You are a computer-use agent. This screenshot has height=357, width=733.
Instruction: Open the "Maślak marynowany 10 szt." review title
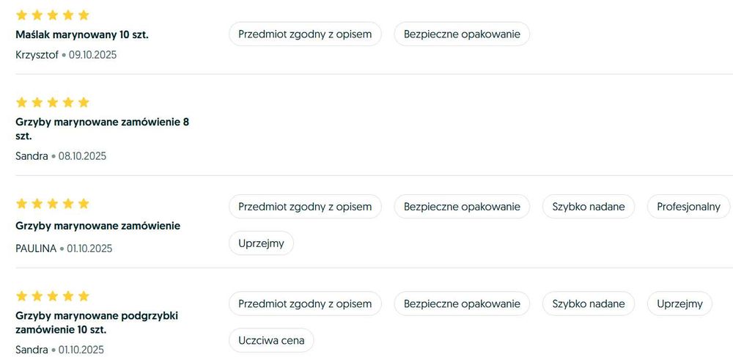point(82,34)
